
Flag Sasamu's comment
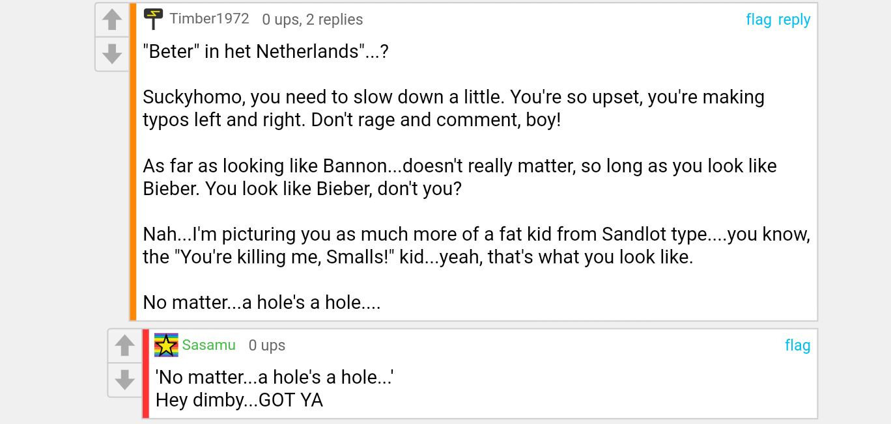point(797,345)
